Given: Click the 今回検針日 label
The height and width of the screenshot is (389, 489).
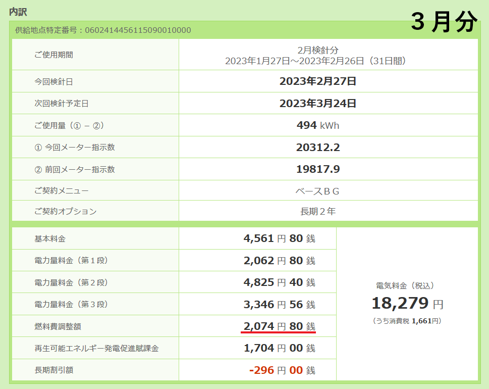Looking at the screenshot, I should [x=53, y=81].
